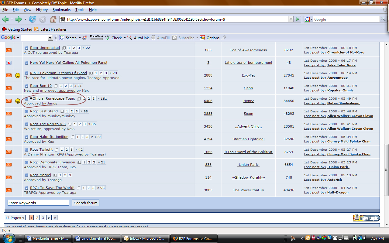The image size is (389, 243).
Task: Open the Forward button history dropdown arrow
Action: [26, 19]
